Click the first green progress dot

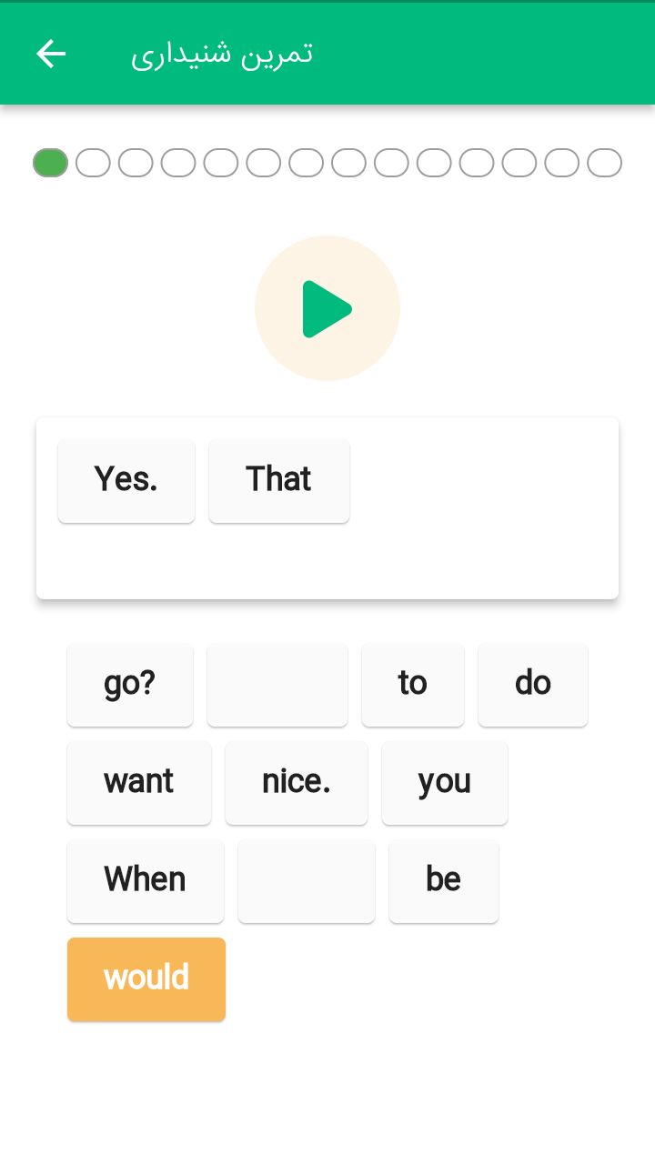50,163
